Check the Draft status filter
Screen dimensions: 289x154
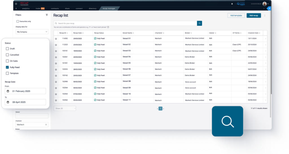click(x=7, y=49)
